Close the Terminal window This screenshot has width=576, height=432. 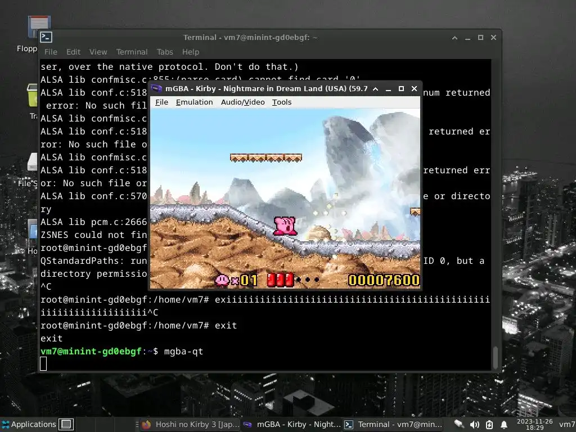tap(493, 38)
